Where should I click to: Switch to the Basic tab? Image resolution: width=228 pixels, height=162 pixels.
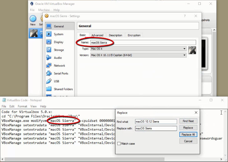click(83, 35)
